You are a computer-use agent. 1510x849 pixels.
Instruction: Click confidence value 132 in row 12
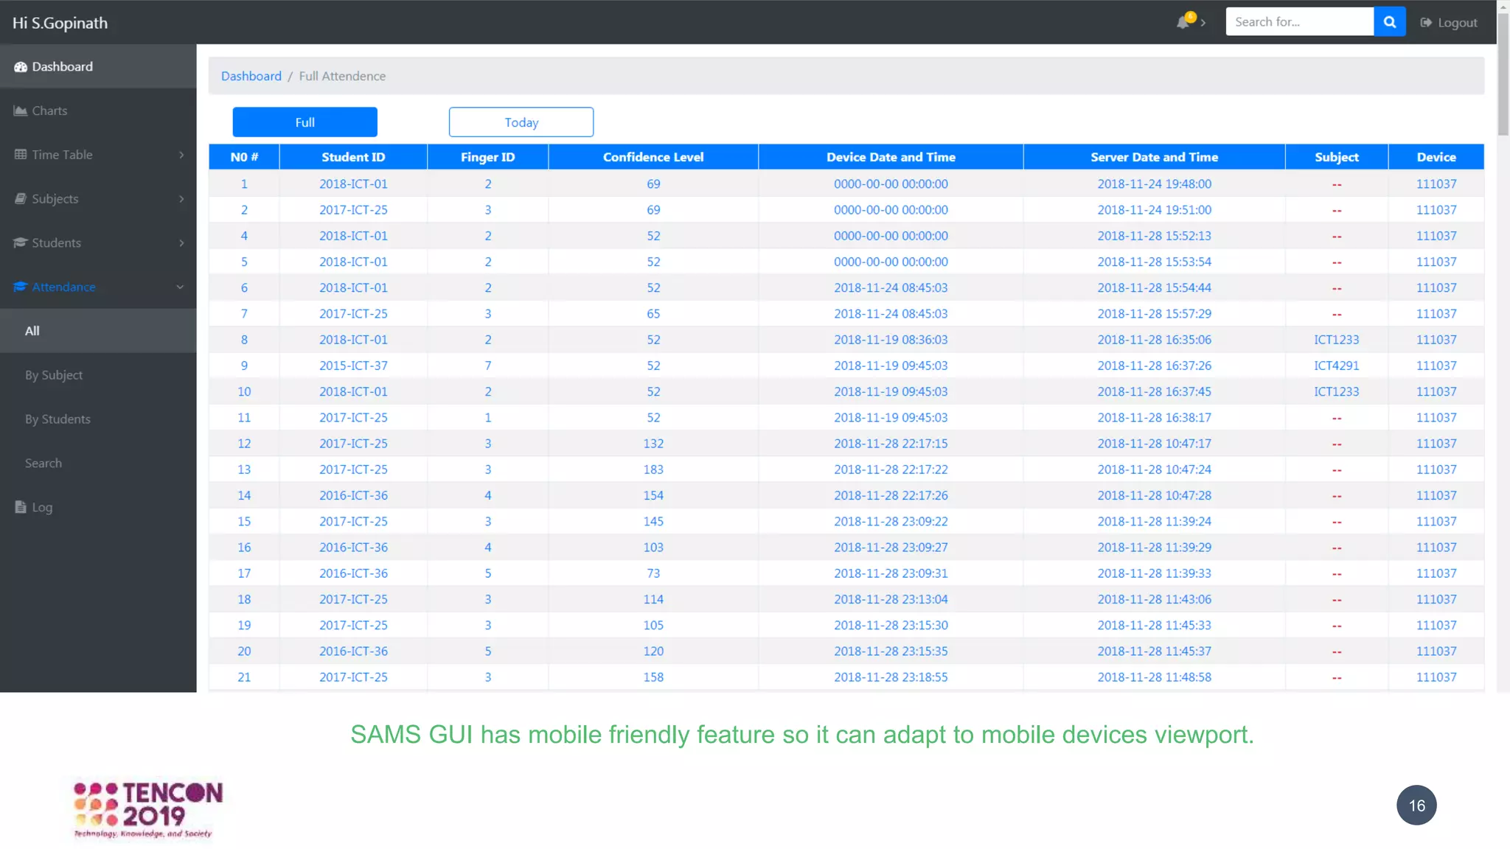click(653, 444)
